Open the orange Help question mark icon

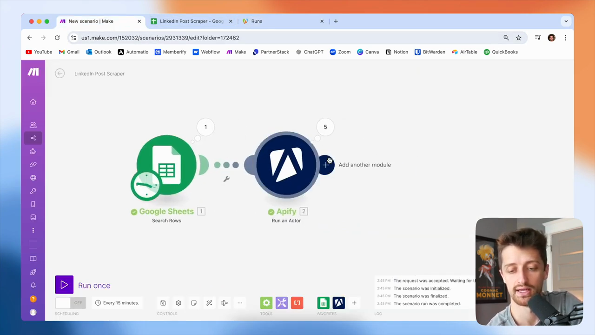pos(33,299)
